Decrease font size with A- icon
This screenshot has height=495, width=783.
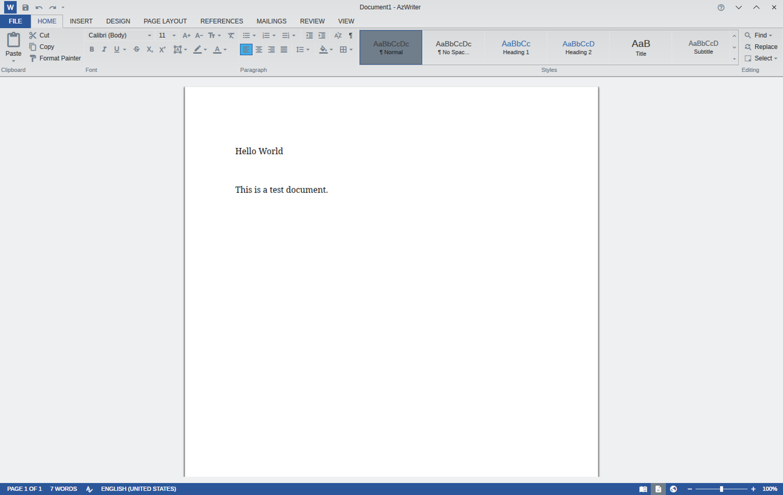[x=199, y=35]
